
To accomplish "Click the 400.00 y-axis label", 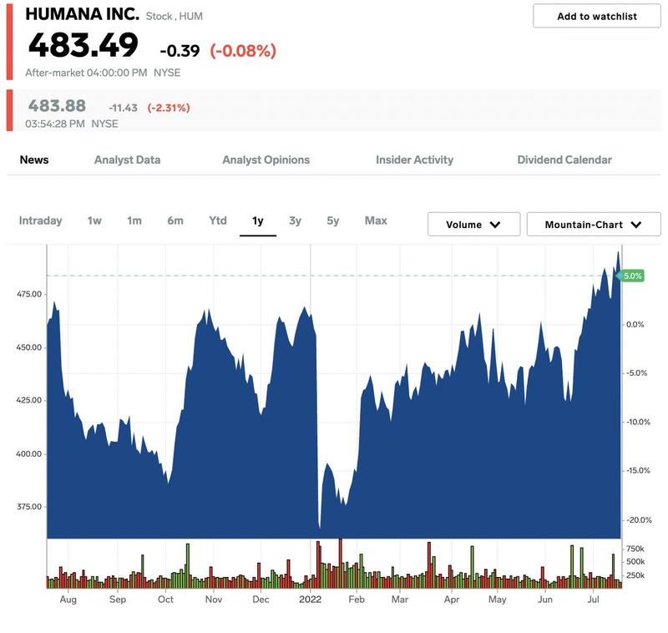I will tap(29, 454).
